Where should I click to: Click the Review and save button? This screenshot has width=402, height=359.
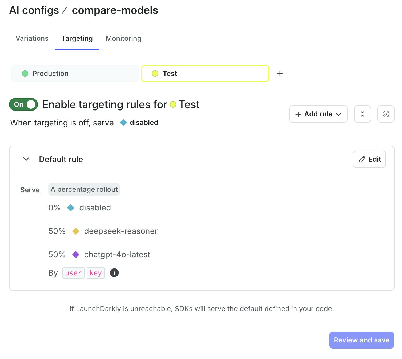tap(361, 340)
